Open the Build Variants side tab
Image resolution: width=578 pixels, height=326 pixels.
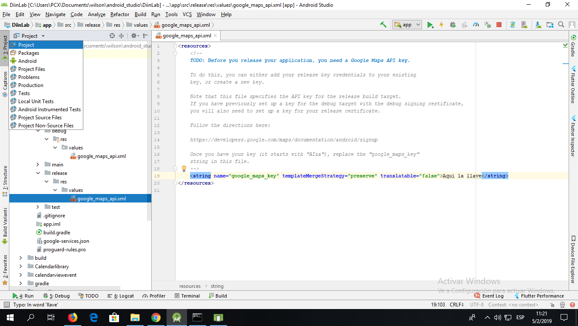5,226
